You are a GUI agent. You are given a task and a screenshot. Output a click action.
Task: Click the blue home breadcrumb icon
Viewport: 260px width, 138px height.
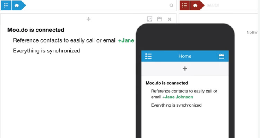click(19, 5)
